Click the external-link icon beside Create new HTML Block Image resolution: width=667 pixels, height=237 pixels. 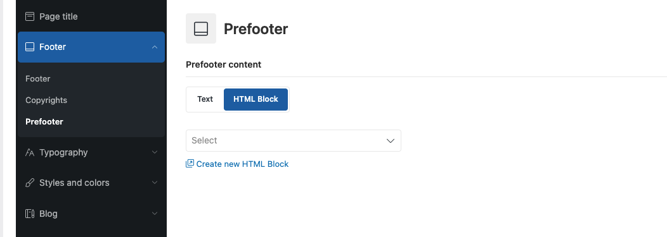click(190, 164)
